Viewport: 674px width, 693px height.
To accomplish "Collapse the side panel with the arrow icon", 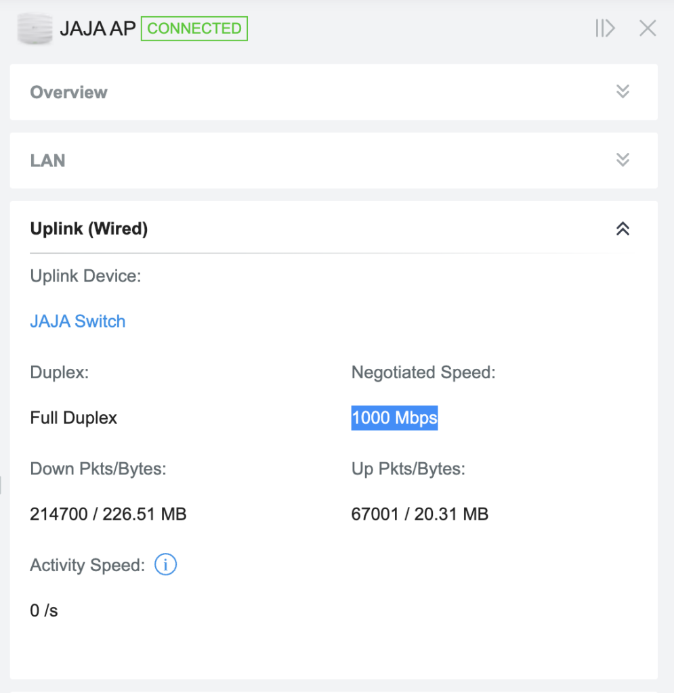I will (x=605, y=28).
